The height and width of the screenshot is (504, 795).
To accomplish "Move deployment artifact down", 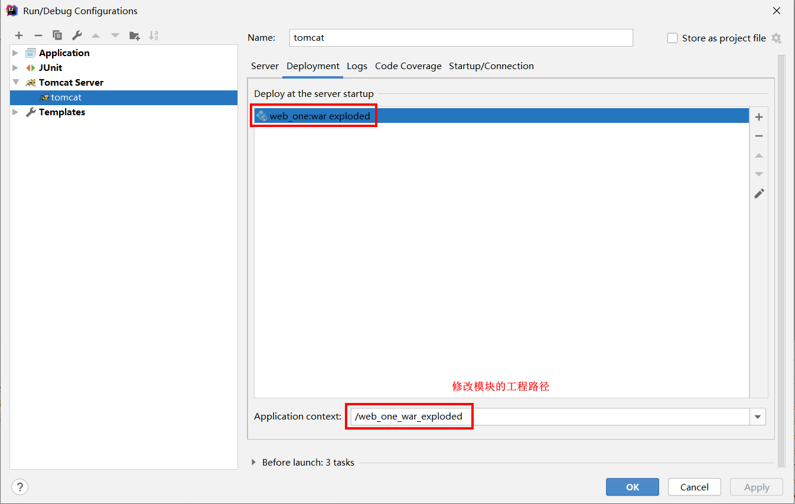I will click(x=759, y=174).
